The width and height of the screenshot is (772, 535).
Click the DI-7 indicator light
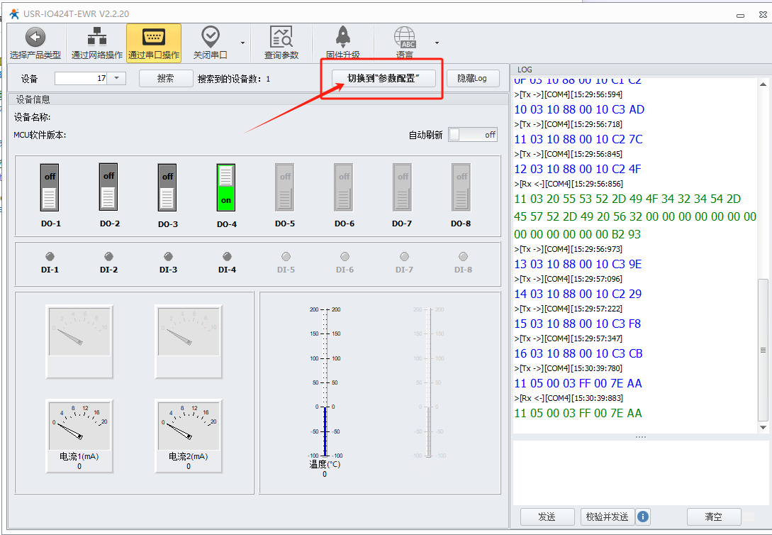[404, 256]
